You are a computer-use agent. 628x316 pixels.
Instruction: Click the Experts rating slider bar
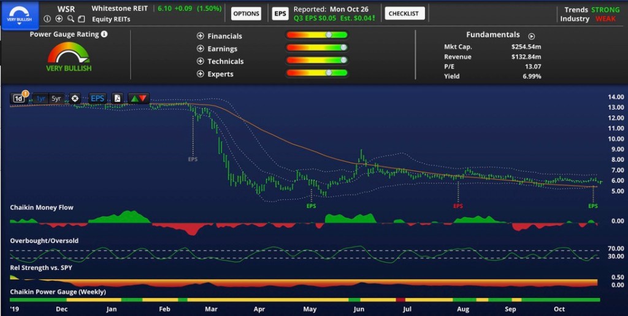[x=316, y=73]
